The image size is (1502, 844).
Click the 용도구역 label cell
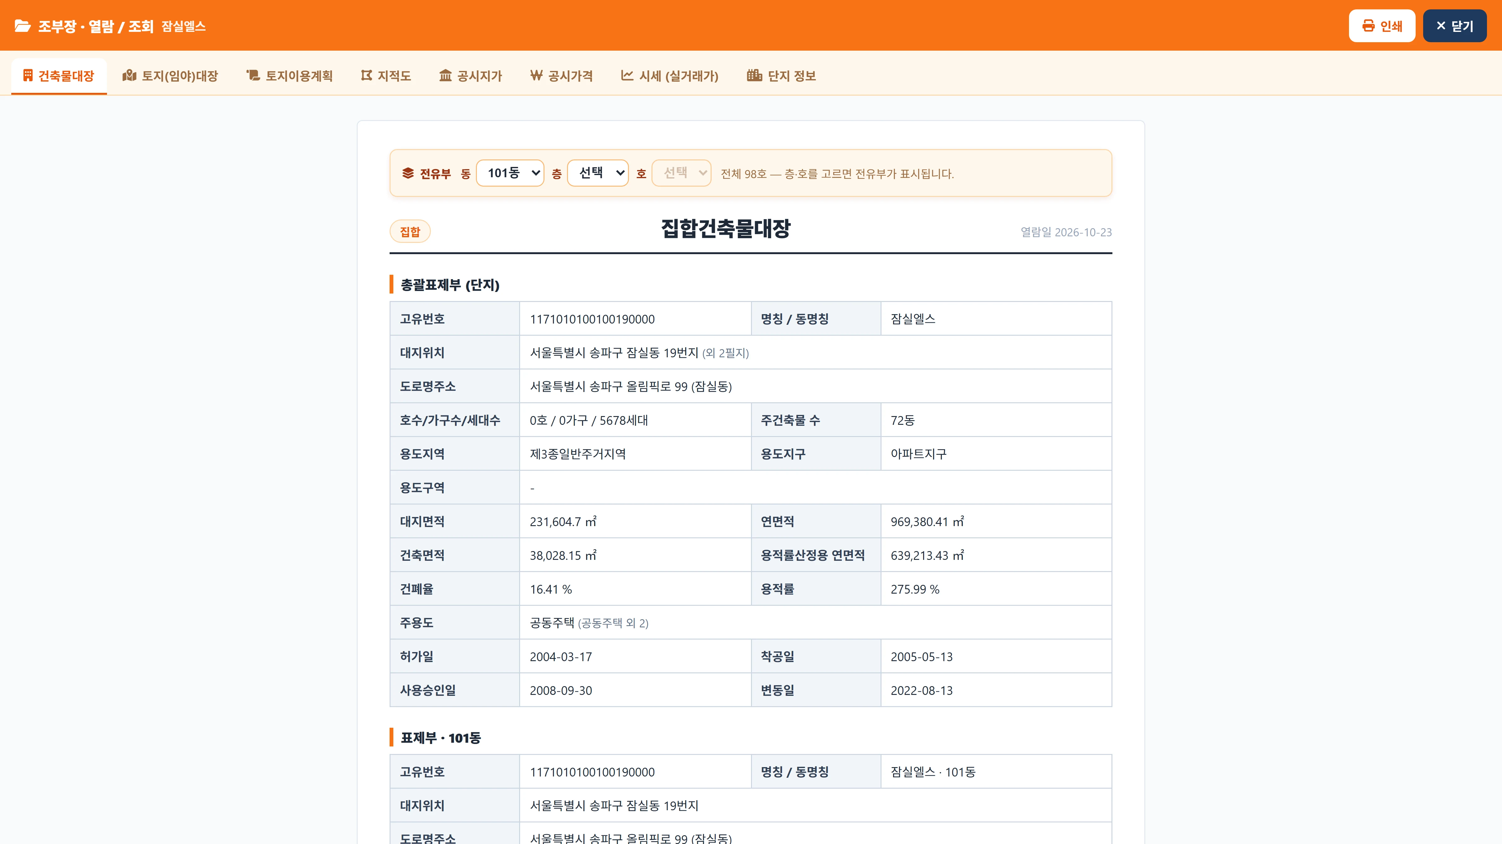(455, 488)
